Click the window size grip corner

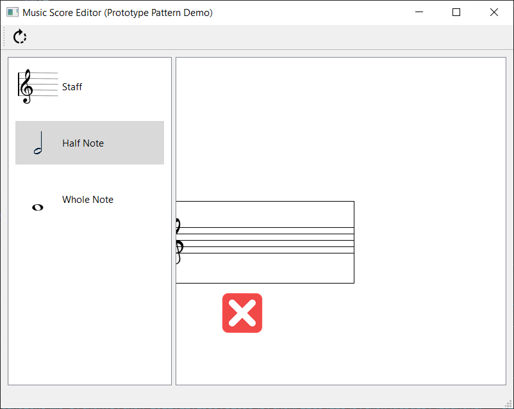point(508,404)
